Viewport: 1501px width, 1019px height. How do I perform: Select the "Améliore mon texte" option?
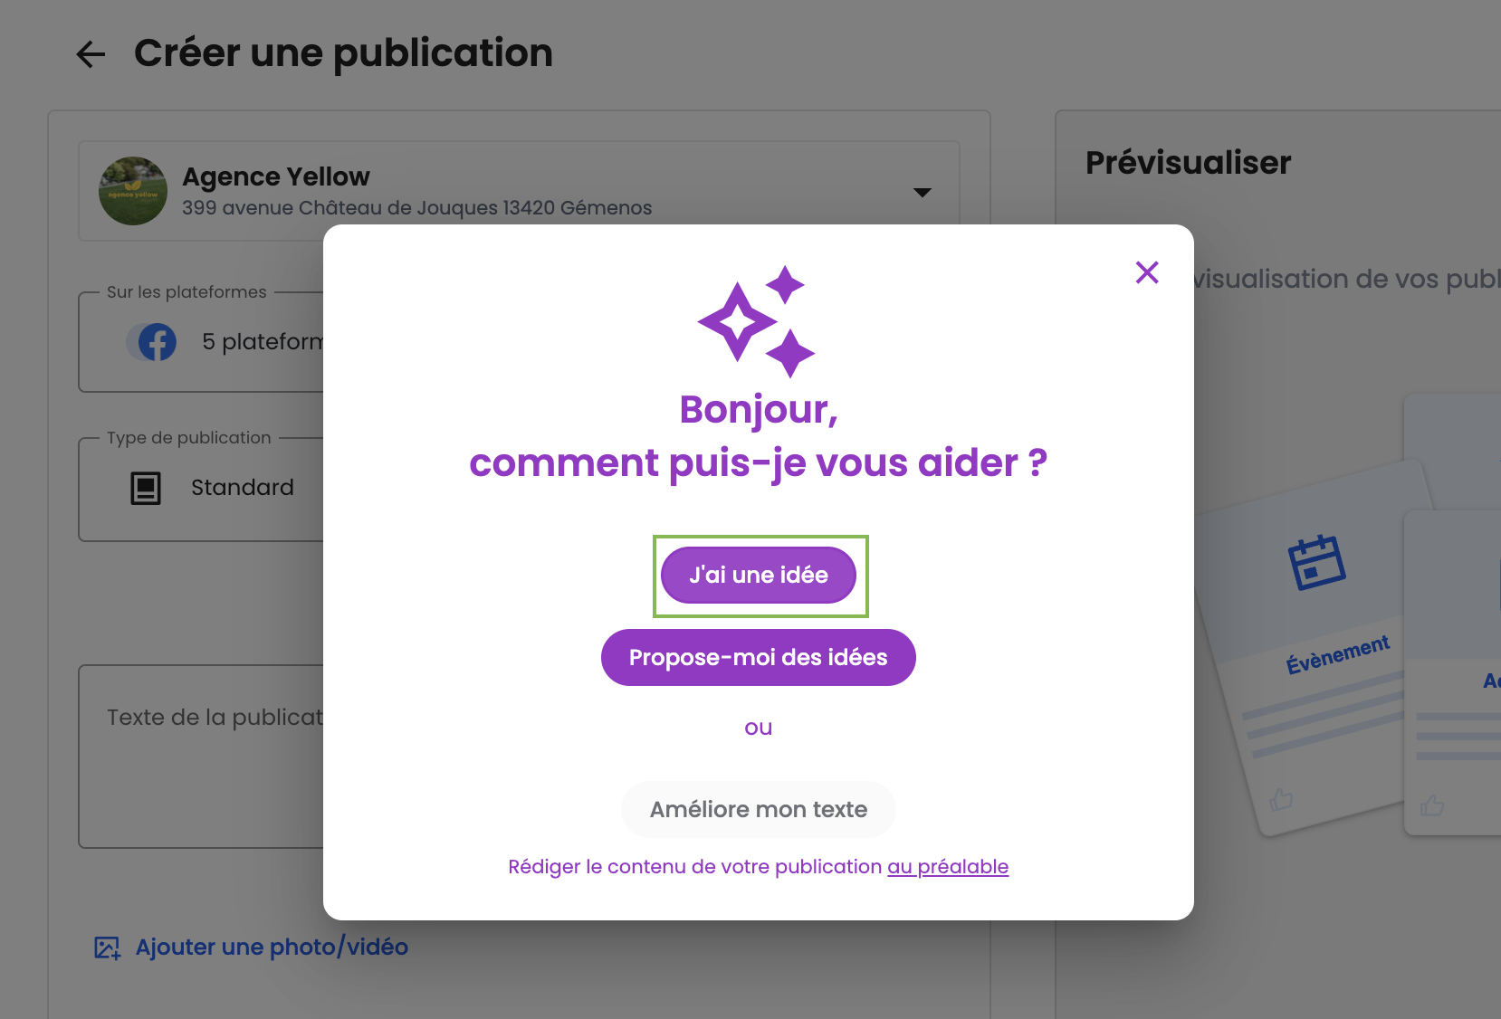click(758, 809)
